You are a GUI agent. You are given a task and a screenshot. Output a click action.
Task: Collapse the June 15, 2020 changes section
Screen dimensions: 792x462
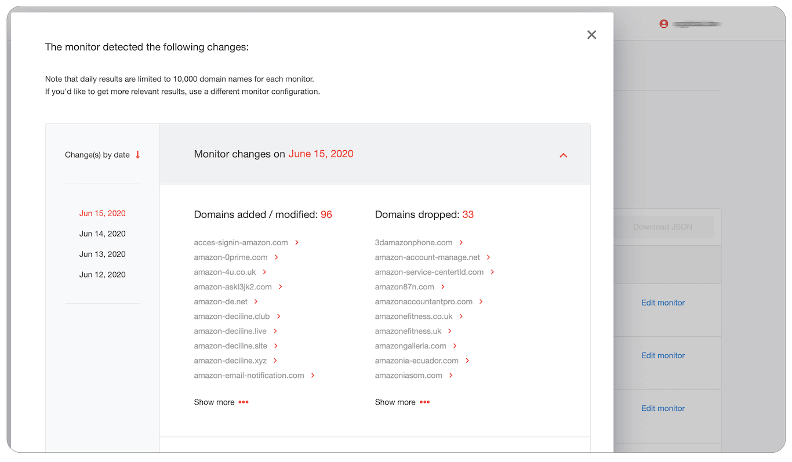tap(563, 155)
